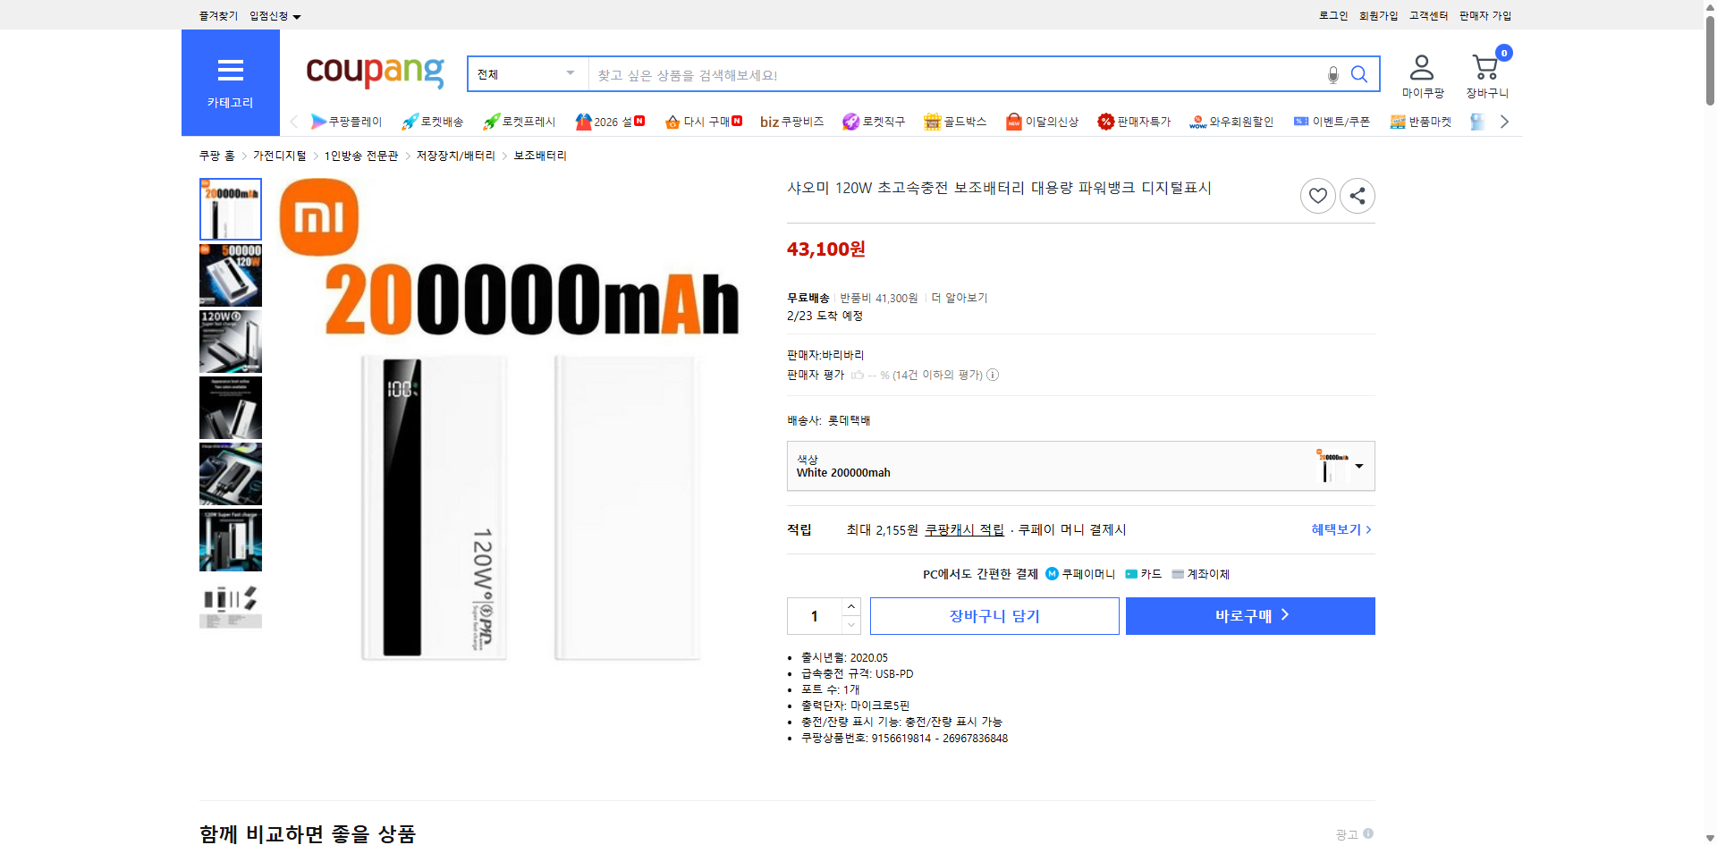Toggle the wishlist heart icon
This screenshot has height=845, width=1717.
[x=1317, y=195]
